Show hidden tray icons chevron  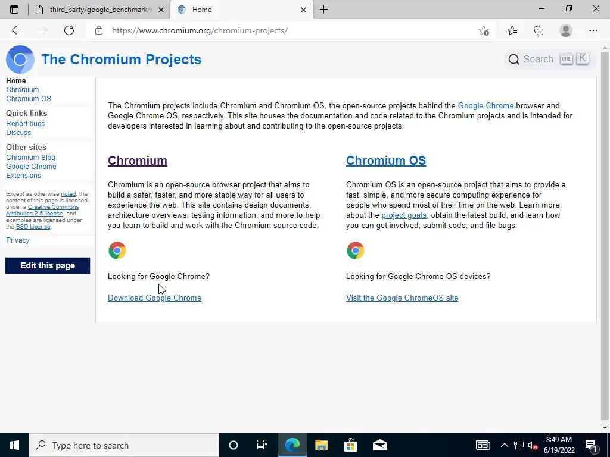[504, 445]
